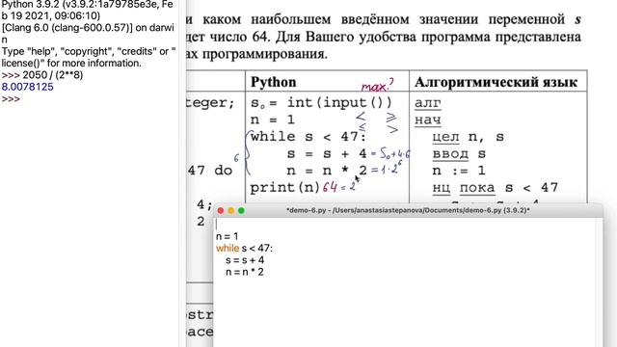The width and height of the screenshot is (617, 347).
Task: Click the 'n = n * 2' editor line
Action: pos(244,272)
